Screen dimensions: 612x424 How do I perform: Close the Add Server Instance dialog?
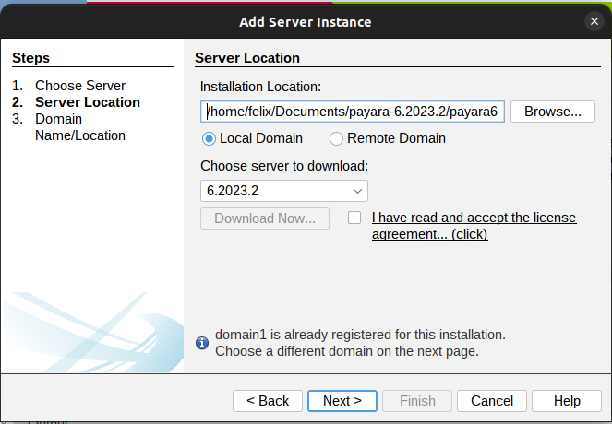click(x=594, y=20)
